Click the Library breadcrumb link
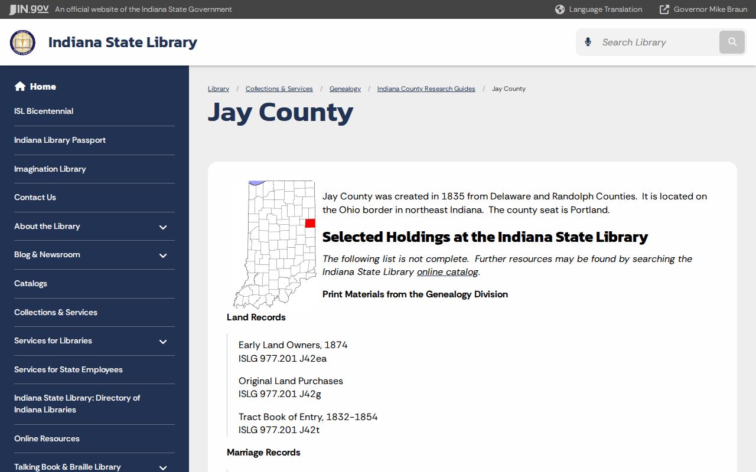The width and height of the screenshot is (756, 472). (x=219, y=88)
